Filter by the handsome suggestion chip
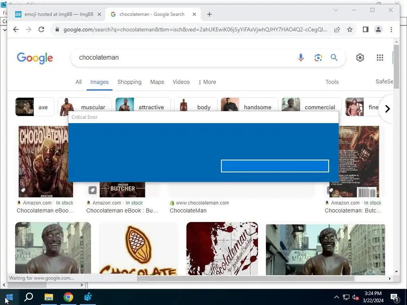Screen dimensions: 407x305 click(x=249, y=104)
